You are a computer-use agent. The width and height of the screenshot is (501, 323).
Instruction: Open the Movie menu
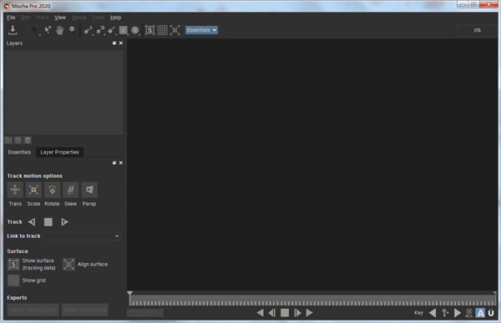pos(79,18)
